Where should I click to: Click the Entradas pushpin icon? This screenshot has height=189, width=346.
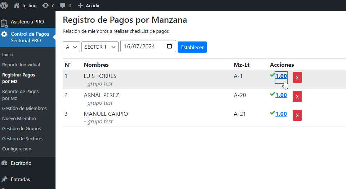pos(4,179)
